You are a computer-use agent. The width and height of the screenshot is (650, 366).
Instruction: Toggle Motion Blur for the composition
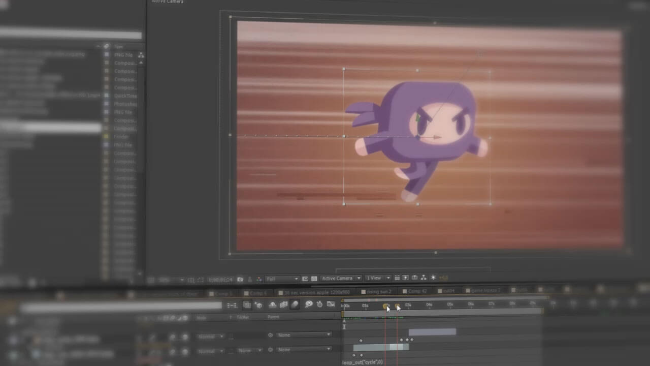(295, 304)
